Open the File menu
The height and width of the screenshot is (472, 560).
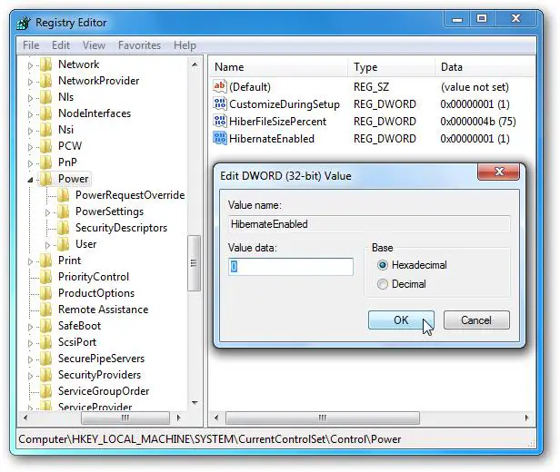click(x=31, y=45)
